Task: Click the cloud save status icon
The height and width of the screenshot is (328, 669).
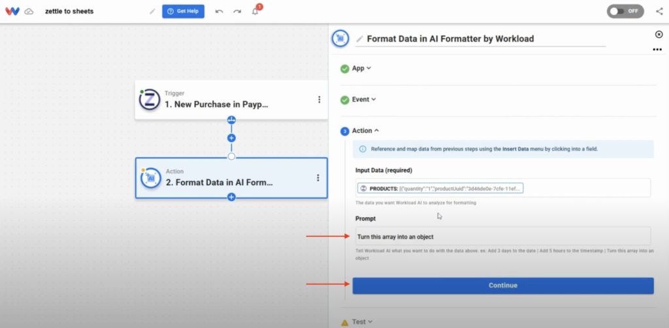Action: pos(29,12)
